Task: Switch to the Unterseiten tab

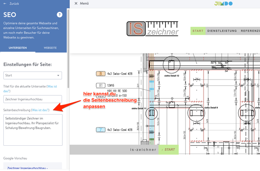Action: [x=18, y=48]
